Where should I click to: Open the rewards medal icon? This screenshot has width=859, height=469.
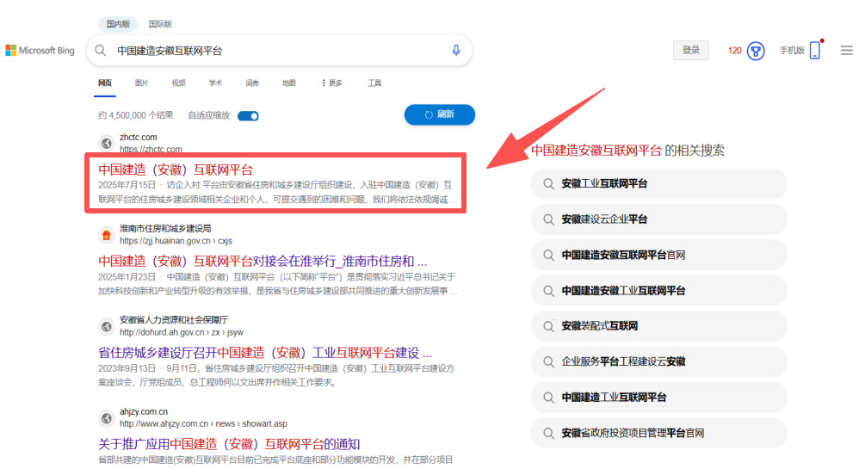tap(756, 51)
